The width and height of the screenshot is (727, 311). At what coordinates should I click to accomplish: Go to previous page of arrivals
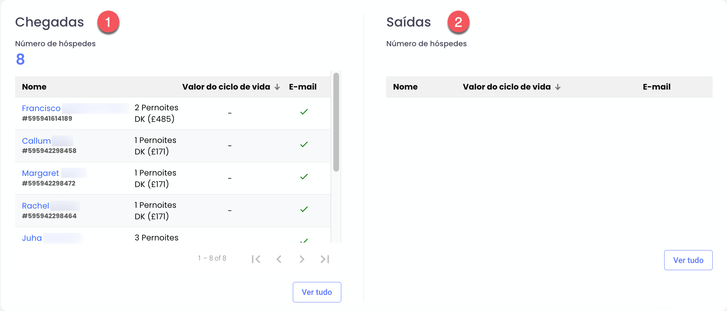[279, 259]
